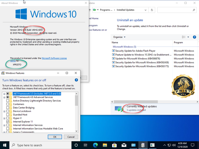Open Control Panel taskbar icon
Screen dimensions: 199x149
coord(133,145)
